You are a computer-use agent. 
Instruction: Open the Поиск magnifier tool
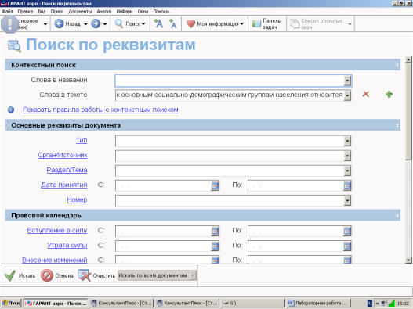pos(119,23)
